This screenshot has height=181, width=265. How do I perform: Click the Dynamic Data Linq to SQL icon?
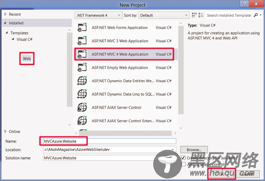point(82,94)
